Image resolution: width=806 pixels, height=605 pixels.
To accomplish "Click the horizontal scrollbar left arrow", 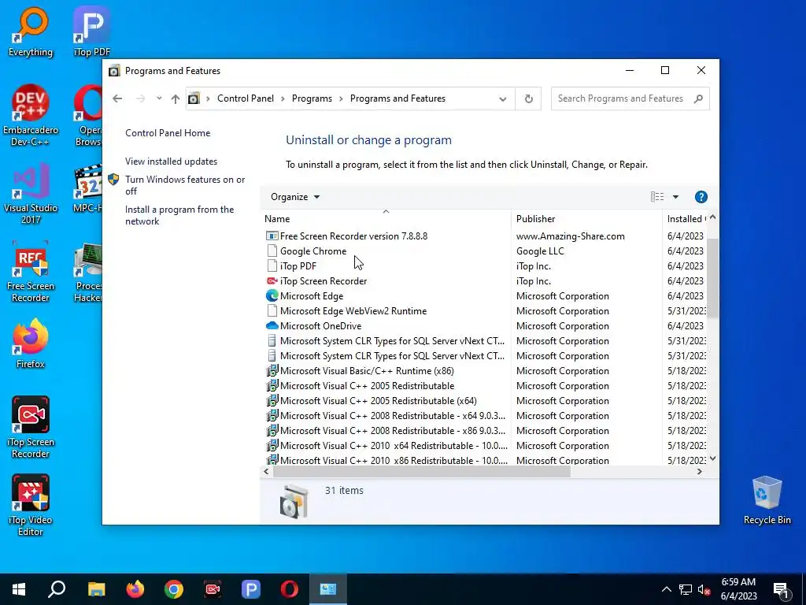I will coord(266,471).
